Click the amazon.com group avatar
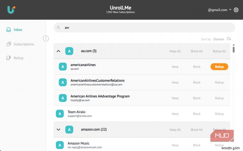Viewport: 243px width, 151px height. 69,129
